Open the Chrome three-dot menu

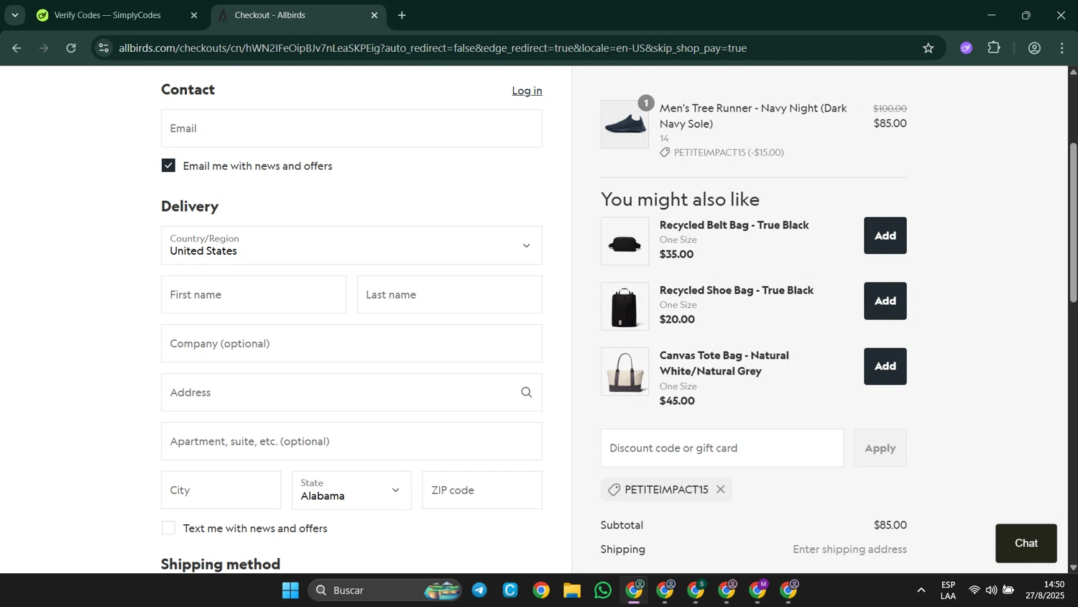click(1062, 48)
